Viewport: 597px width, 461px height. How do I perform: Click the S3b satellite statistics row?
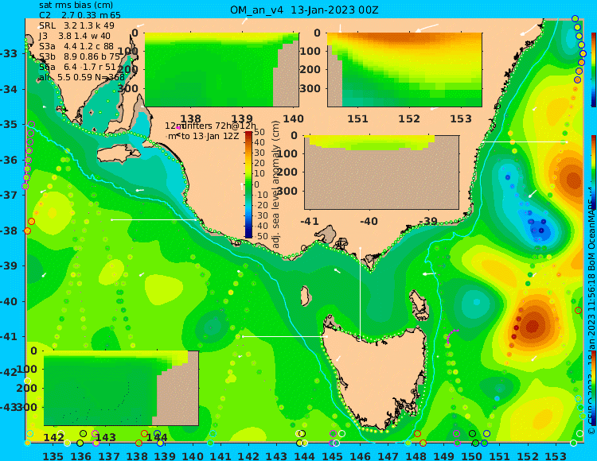(79, 56)
